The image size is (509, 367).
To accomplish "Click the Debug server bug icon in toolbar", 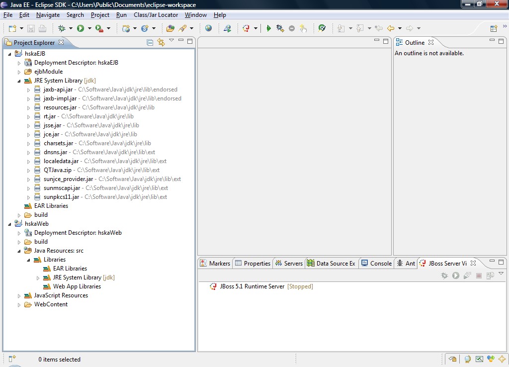I will [x=280, y=28].
